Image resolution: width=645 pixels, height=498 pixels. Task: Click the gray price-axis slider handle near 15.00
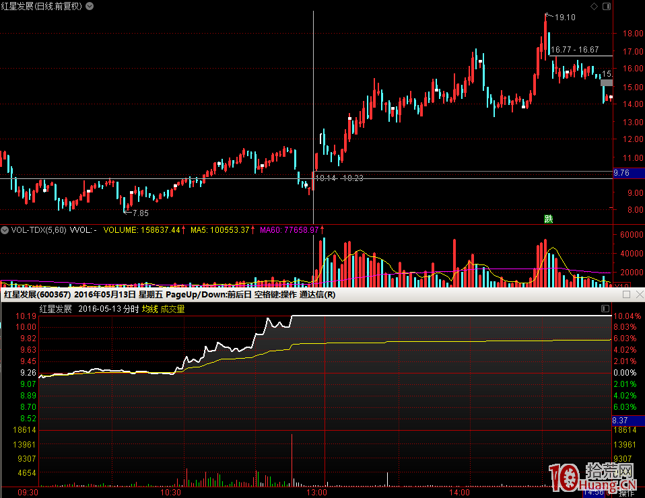tap(607, 83)
